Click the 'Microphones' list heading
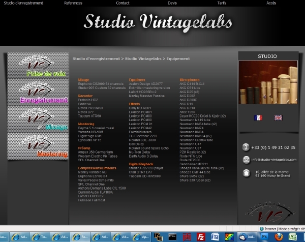This screenshot has height=242, width=305. (x=190, y=80)
